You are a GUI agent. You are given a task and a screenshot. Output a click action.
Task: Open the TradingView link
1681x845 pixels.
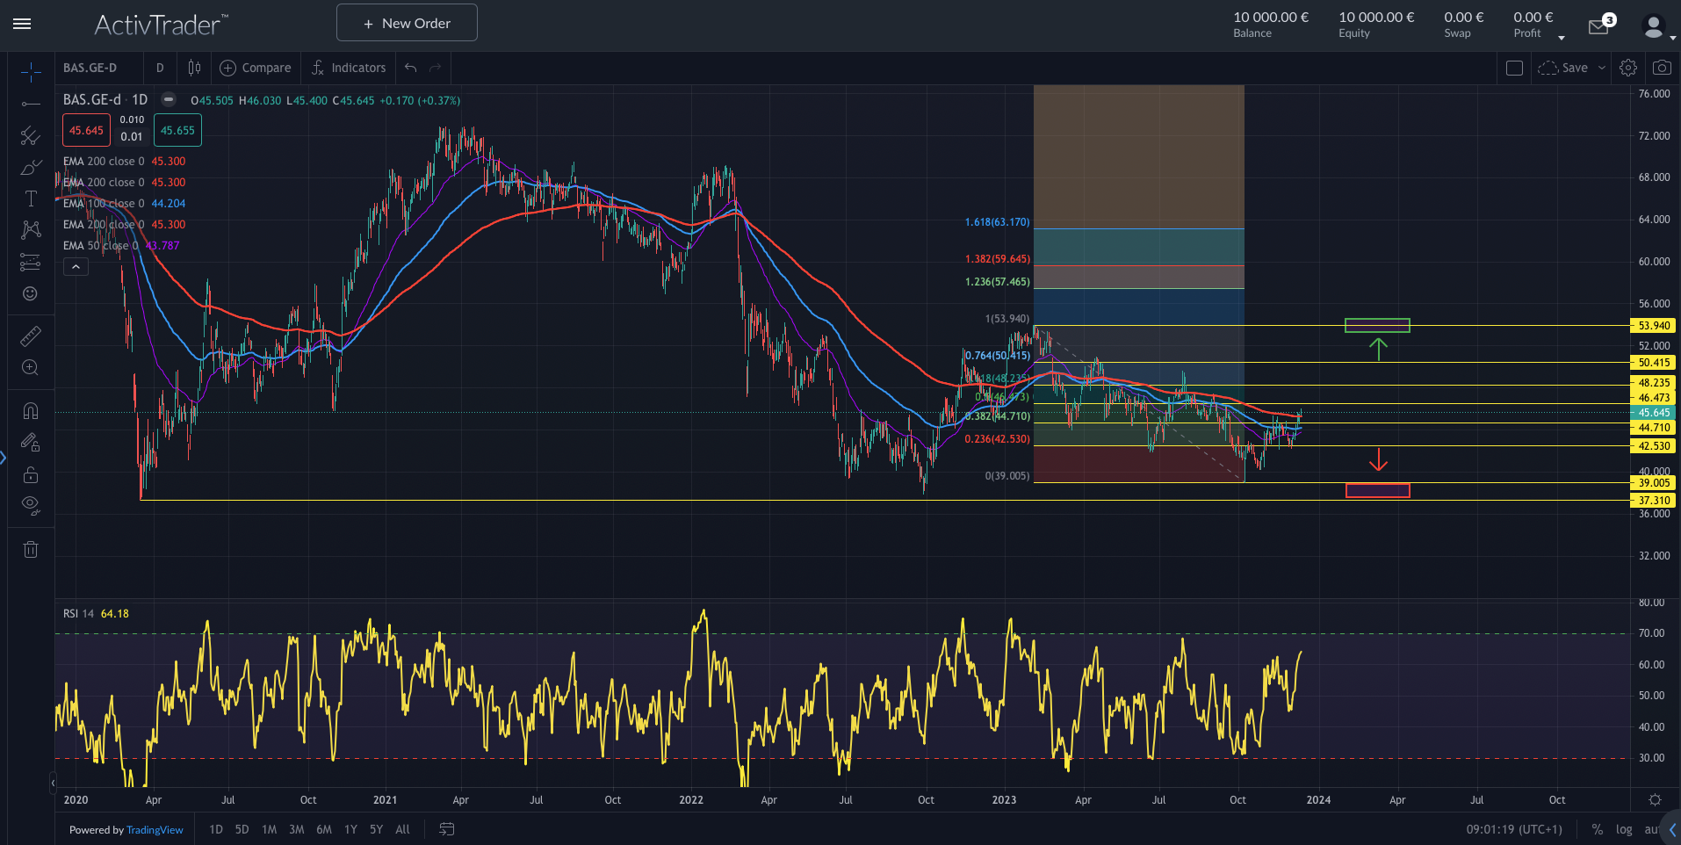(x=155, y=830)
